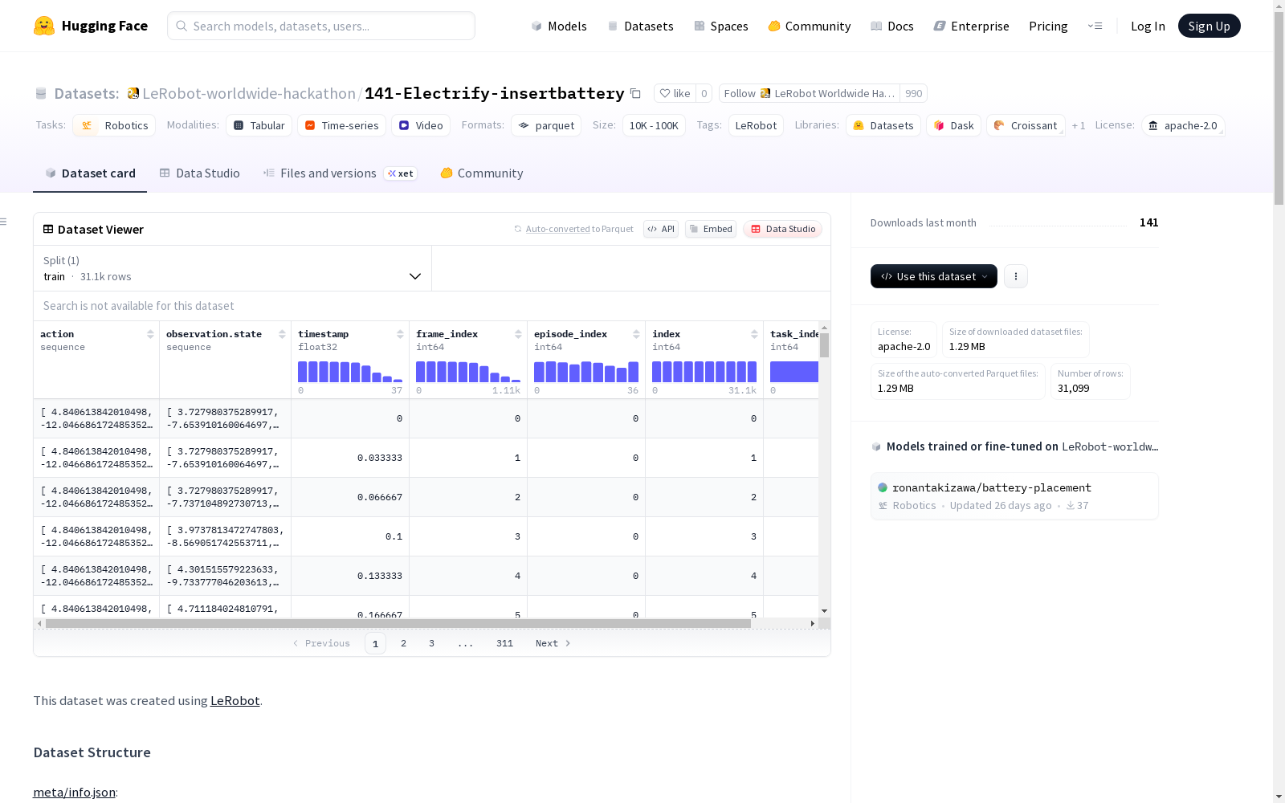The image size is (1285, 803).
Task: Switch to the Data Studio tab
Action: tap(199, 173)
